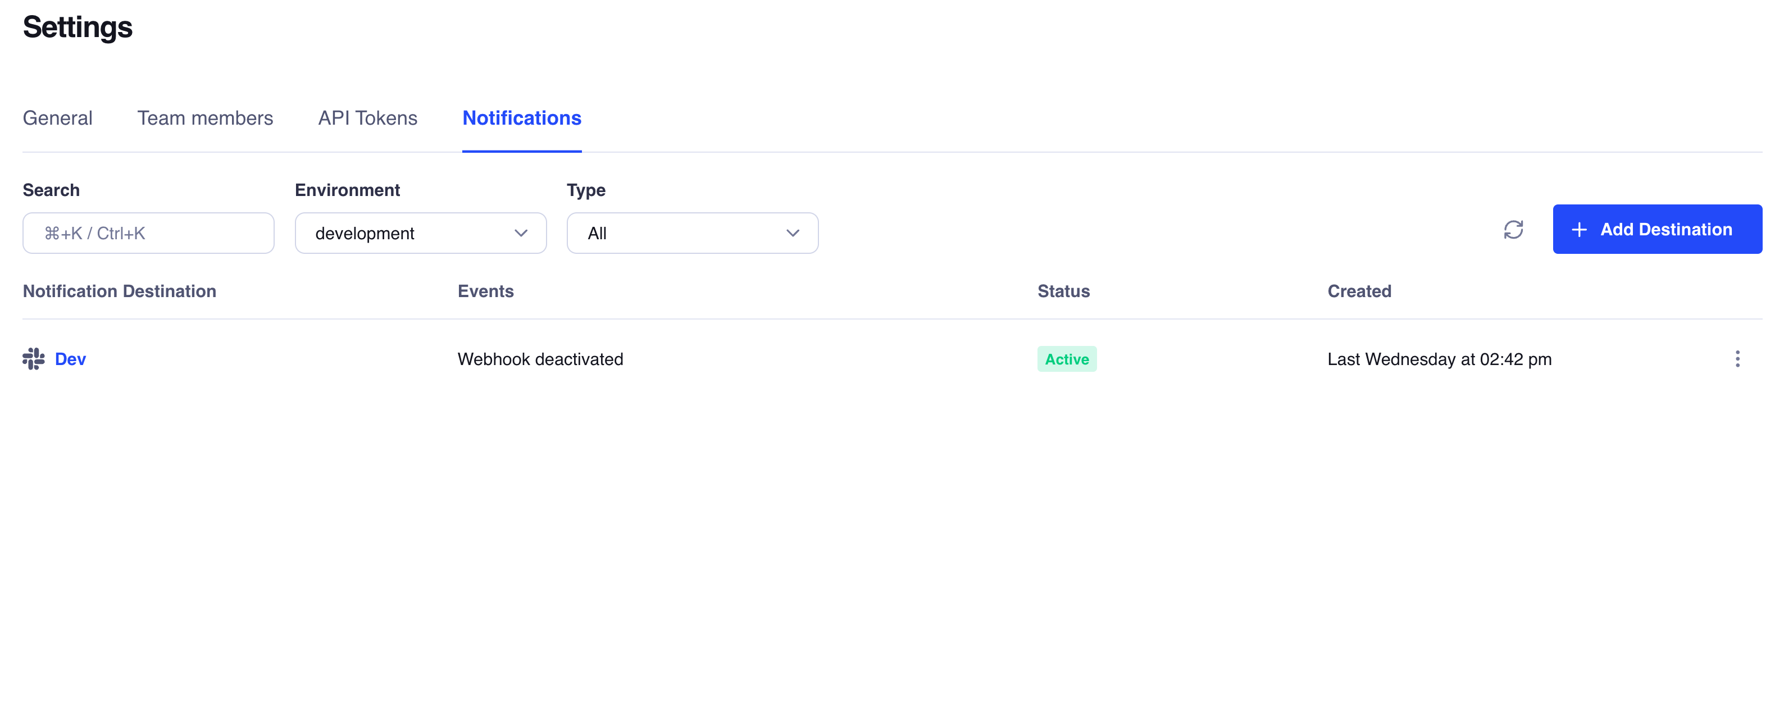Click the Active status badge
The image size is (1784, 720).
click(1067, 359)
